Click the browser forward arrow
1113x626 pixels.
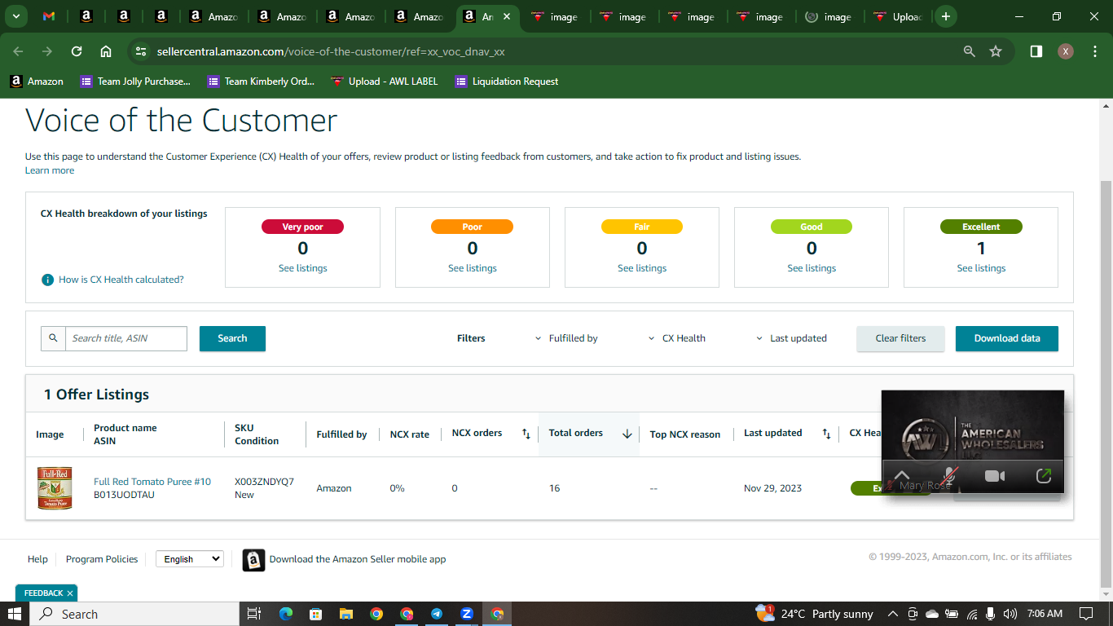[47, 51]
